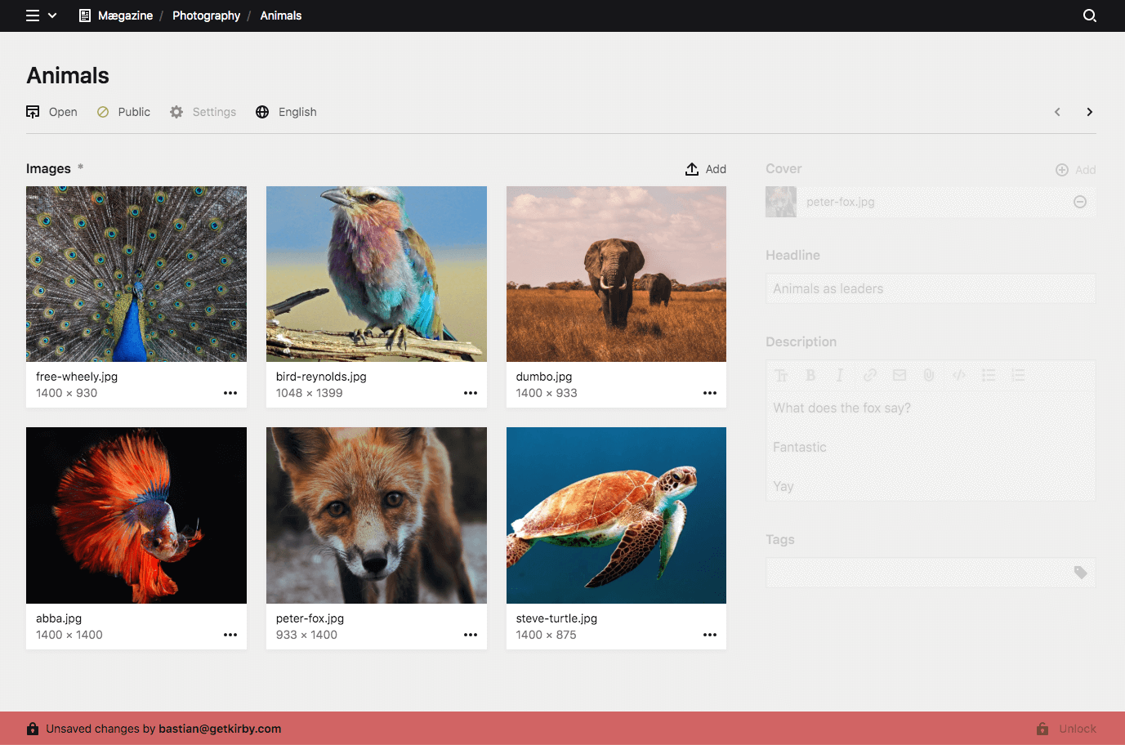Preview the page via the Open link
Viewport: 1125px width, 745px height.
51,112
